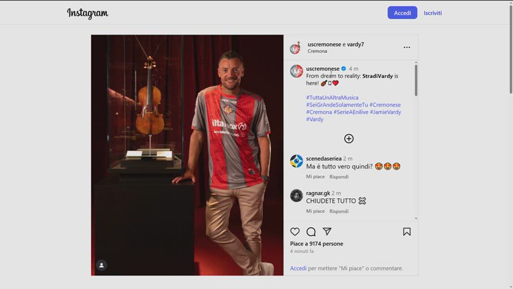Click the Accedi login button
513x289 pixels.
point(403,13)
